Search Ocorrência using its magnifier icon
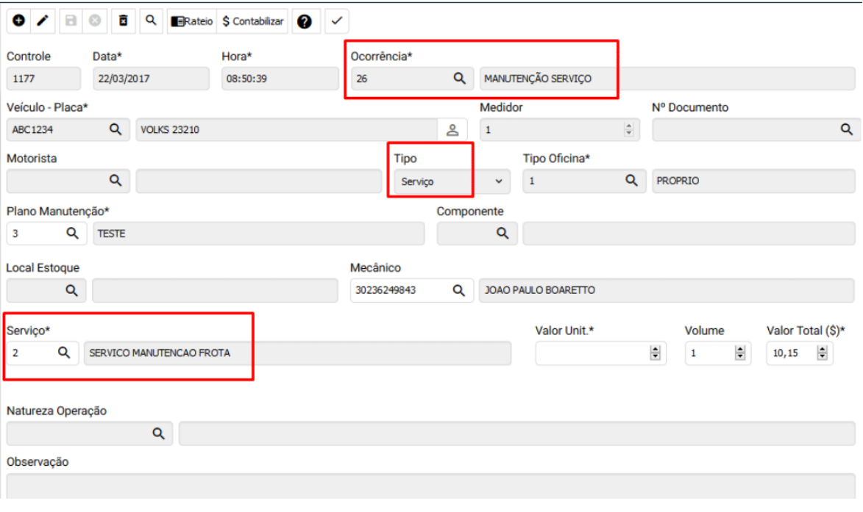 pyautogui.click(x=459, y=79)
